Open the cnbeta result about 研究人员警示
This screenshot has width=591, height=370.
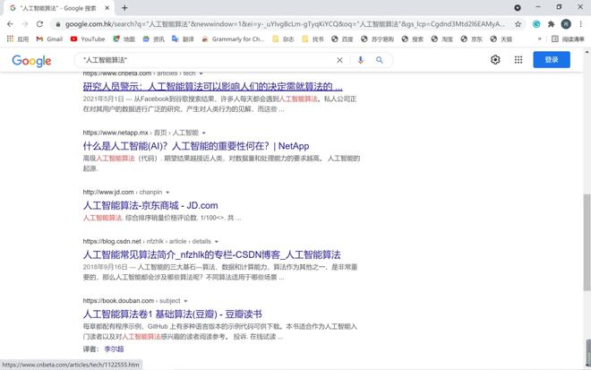[x=212, y=87]
